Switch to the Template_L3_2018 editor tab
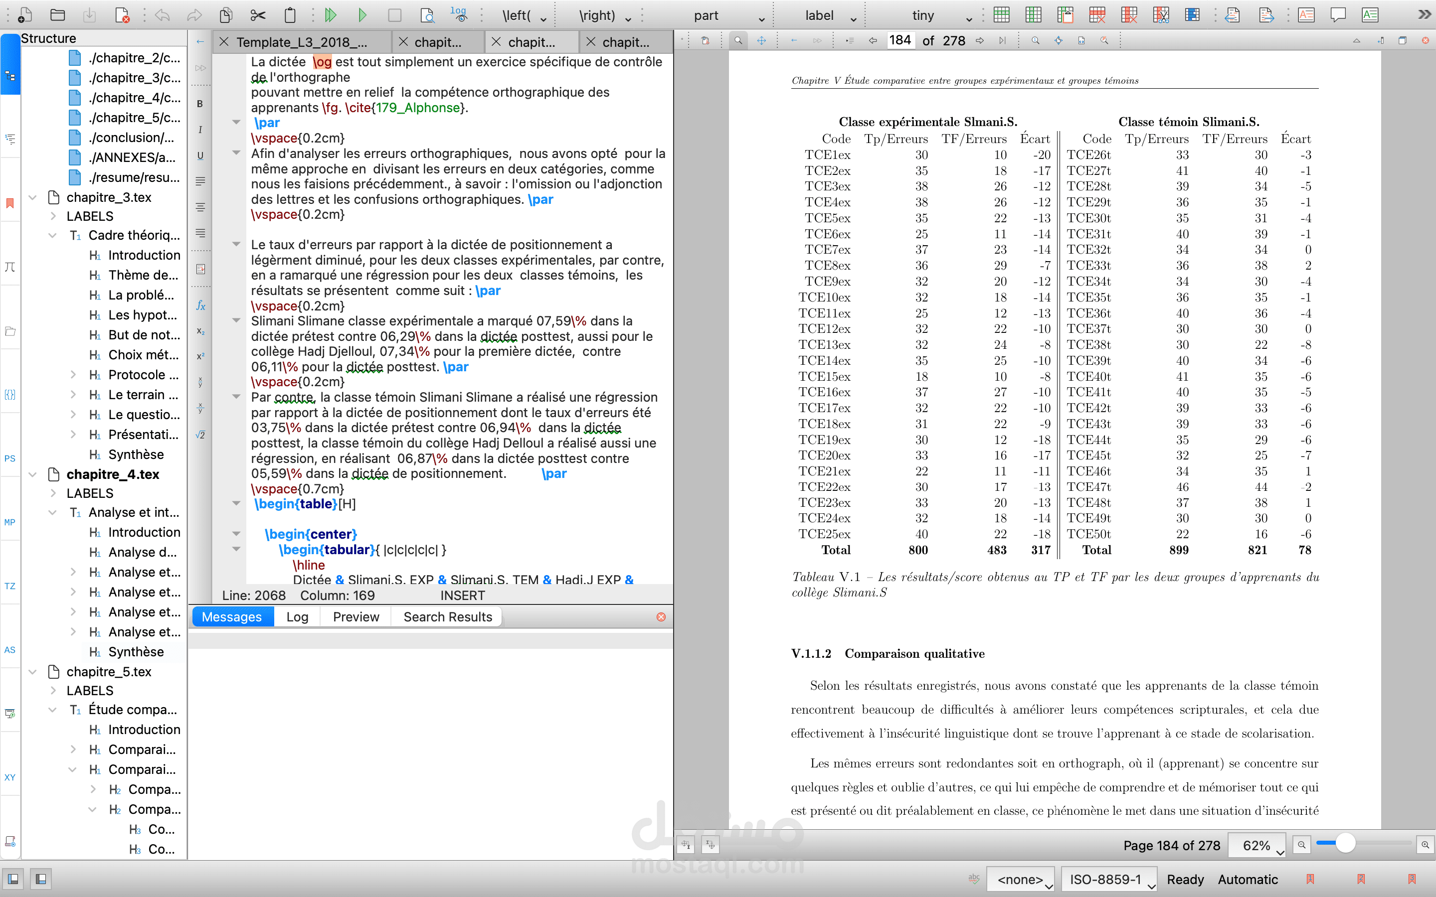This screenshot has height=897, width=1436. (x=302, y=42)
